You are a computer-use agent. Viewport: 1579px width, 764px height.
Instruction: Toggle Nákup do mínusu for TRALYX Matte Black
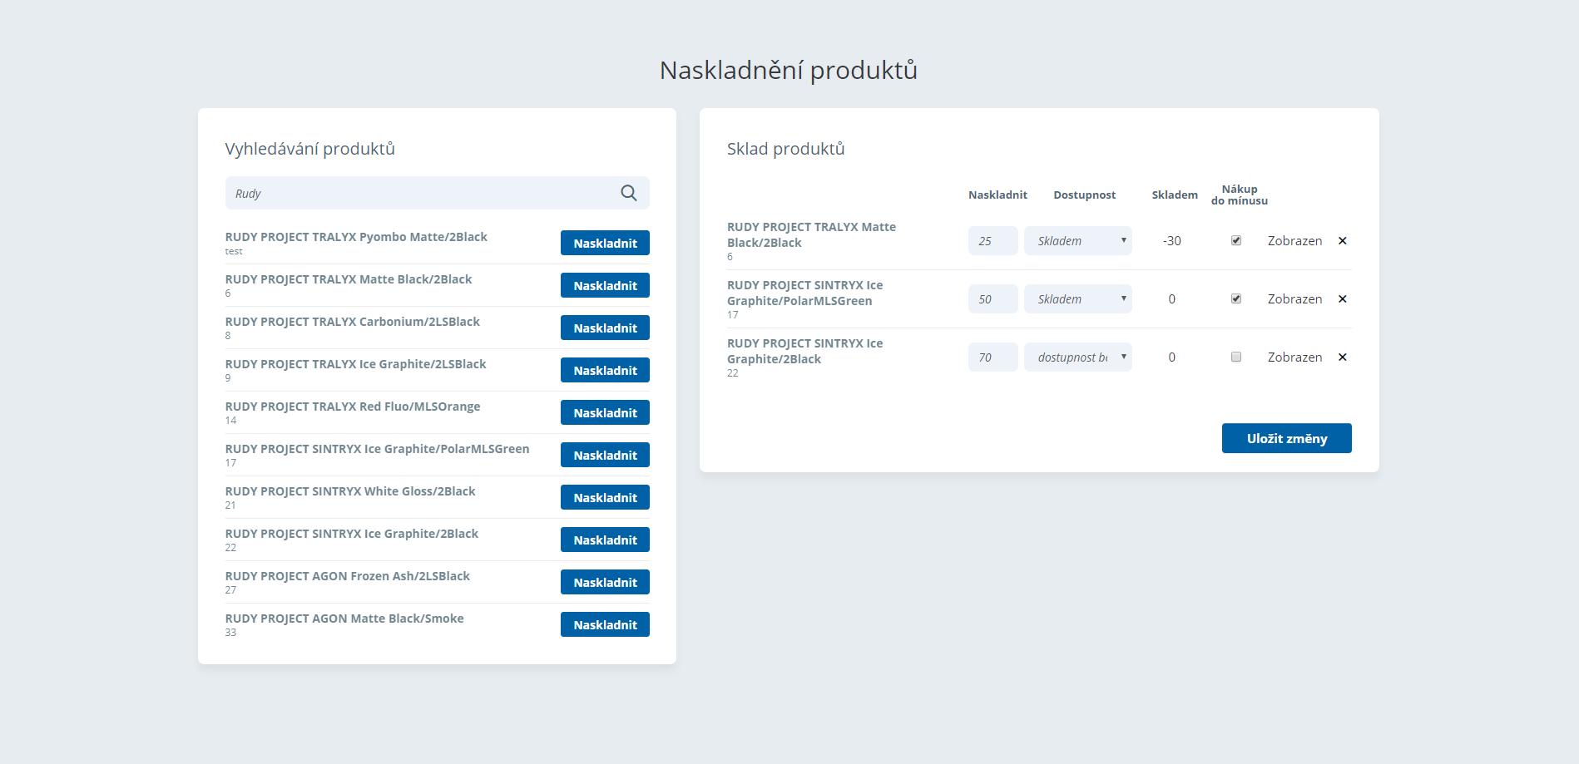pyautogui.click(x=1236, y=240)
